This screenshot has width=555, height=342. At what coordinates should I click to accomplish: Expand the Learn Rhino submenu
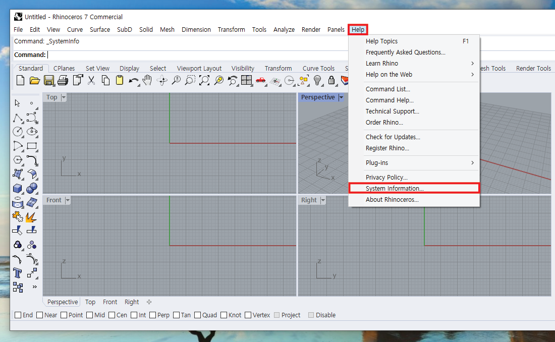tap(414, 64)
